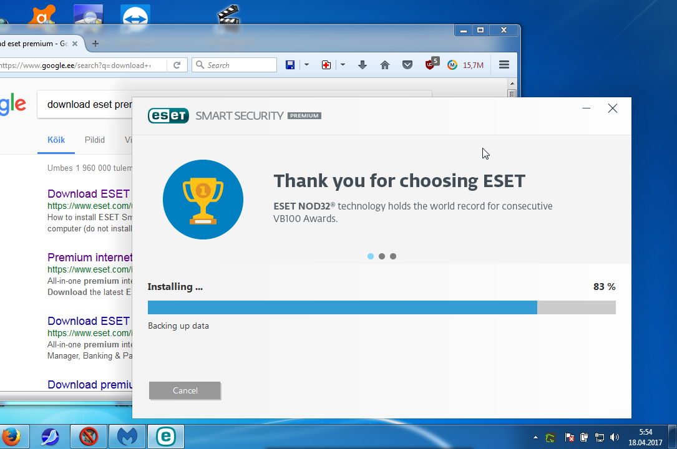This screenshot has width=677, height=449.
Task: Click the colorful M extension icon
Action: [x=452, y=65]
